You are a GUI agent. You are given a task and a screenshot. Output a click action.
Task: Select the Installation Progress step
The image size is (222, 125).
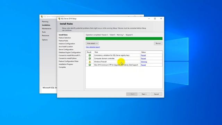pos(66,64)
